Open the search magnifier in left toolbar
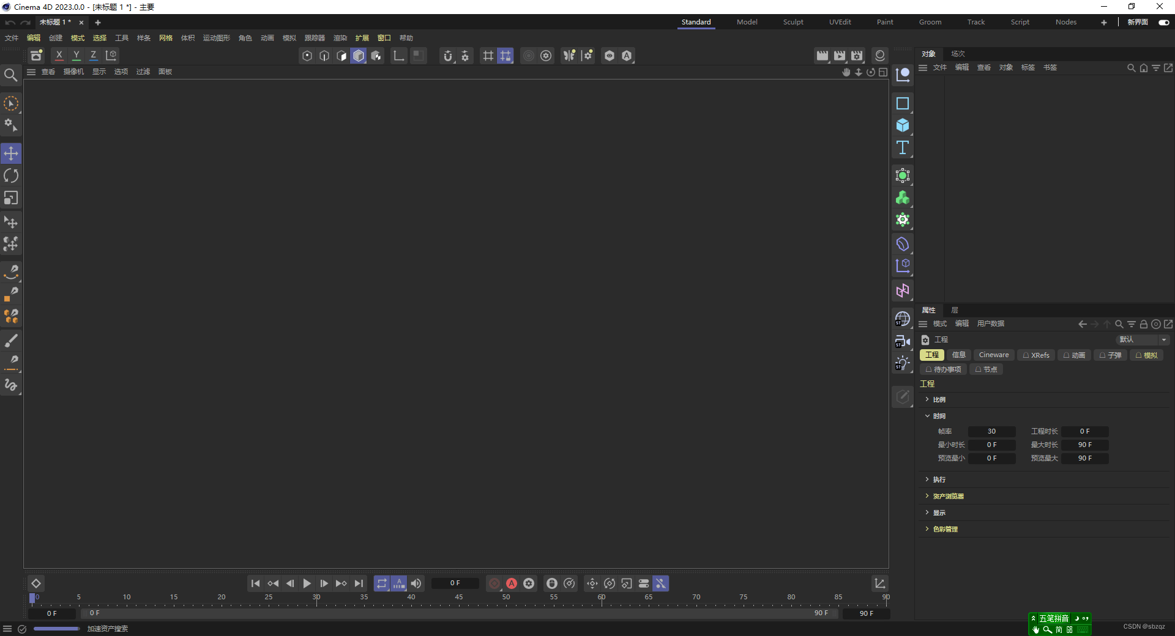 pyautogui.click(x=11, y=75)
